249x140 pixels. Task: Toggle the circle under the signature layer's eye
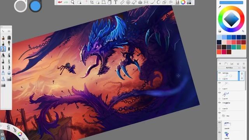click(219, 98)
